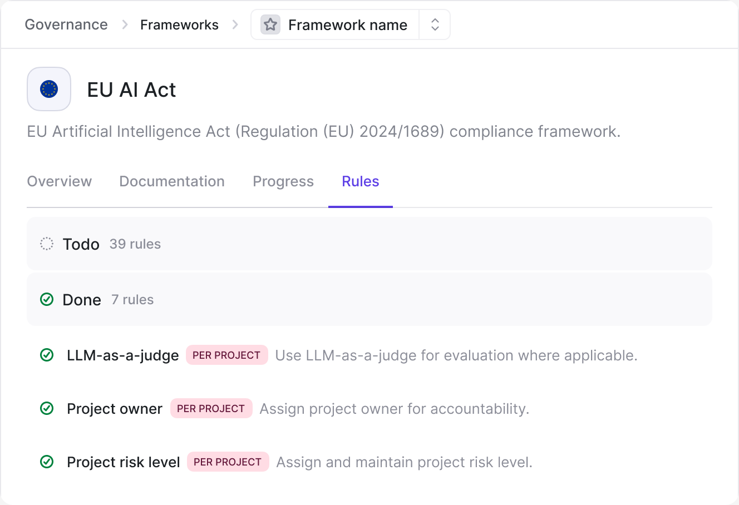Viewport: 739px width, 505px height.
Task: Collapse the Done group of 7 rules
Action: click(x=369, y=299)
